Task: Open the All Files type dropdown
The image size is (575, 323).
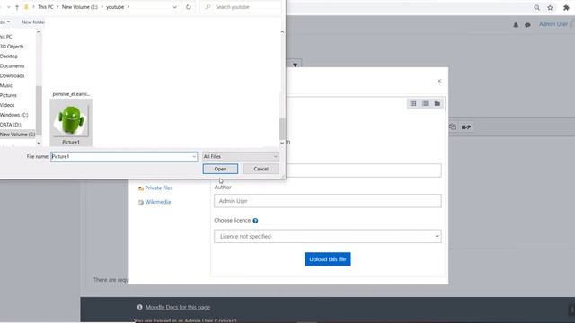Action: 241,156
